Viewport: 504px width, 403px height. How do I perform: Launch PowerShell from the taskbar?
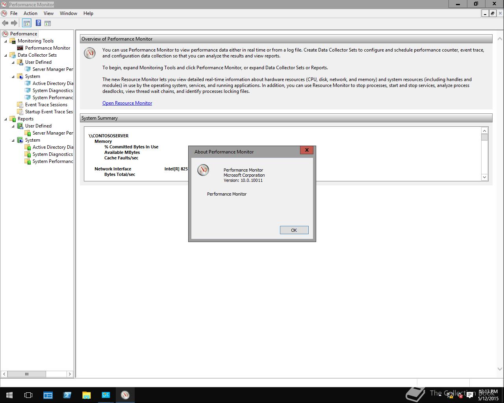point(67,395)
